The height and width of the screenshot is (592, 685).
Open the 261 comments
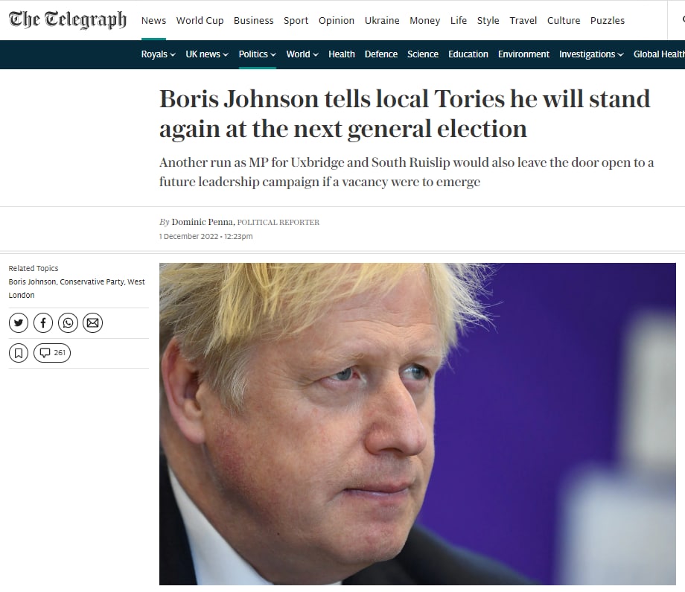(52, 353)
